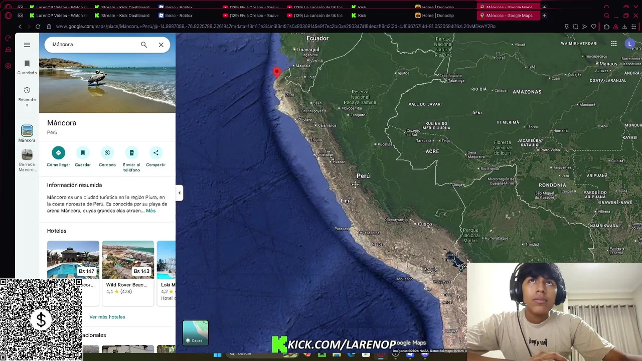The height and width of the screenshot is (361, 642).
Task: Select the Máncora recent place in the left rail
Action: pos(27,134)
